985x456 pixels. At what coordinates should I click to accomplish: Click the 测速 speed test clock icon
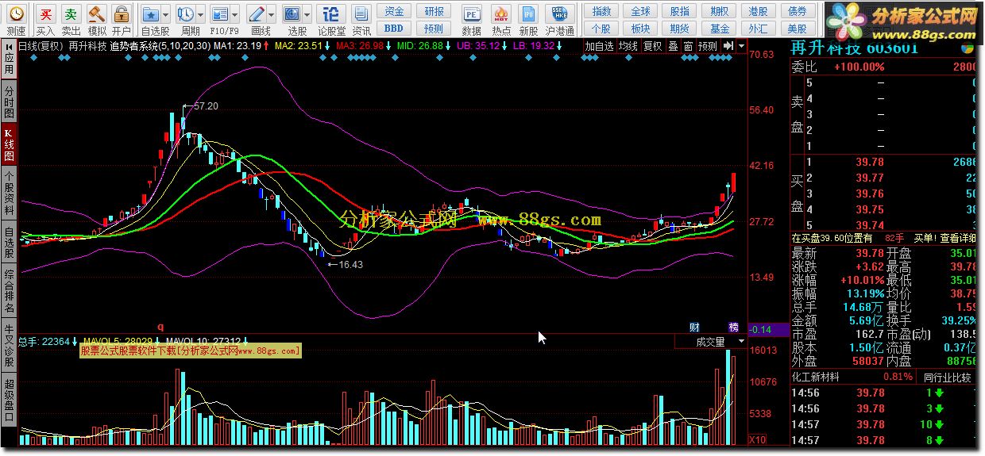pyautogui.click(x=17, y=14)
